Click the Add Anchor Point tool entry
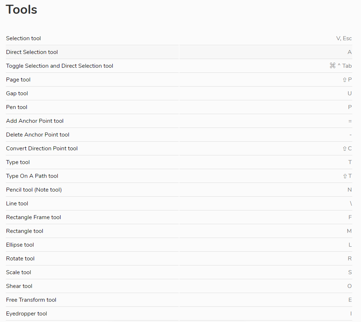Image resolution: width=361 pixels, height=322 pixels. pyautogui.click(x=35, y=121)
